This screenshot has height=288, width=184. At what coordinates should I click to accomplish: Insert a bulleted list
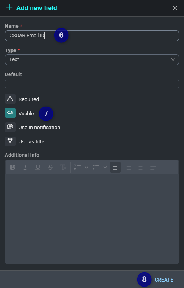96,167
